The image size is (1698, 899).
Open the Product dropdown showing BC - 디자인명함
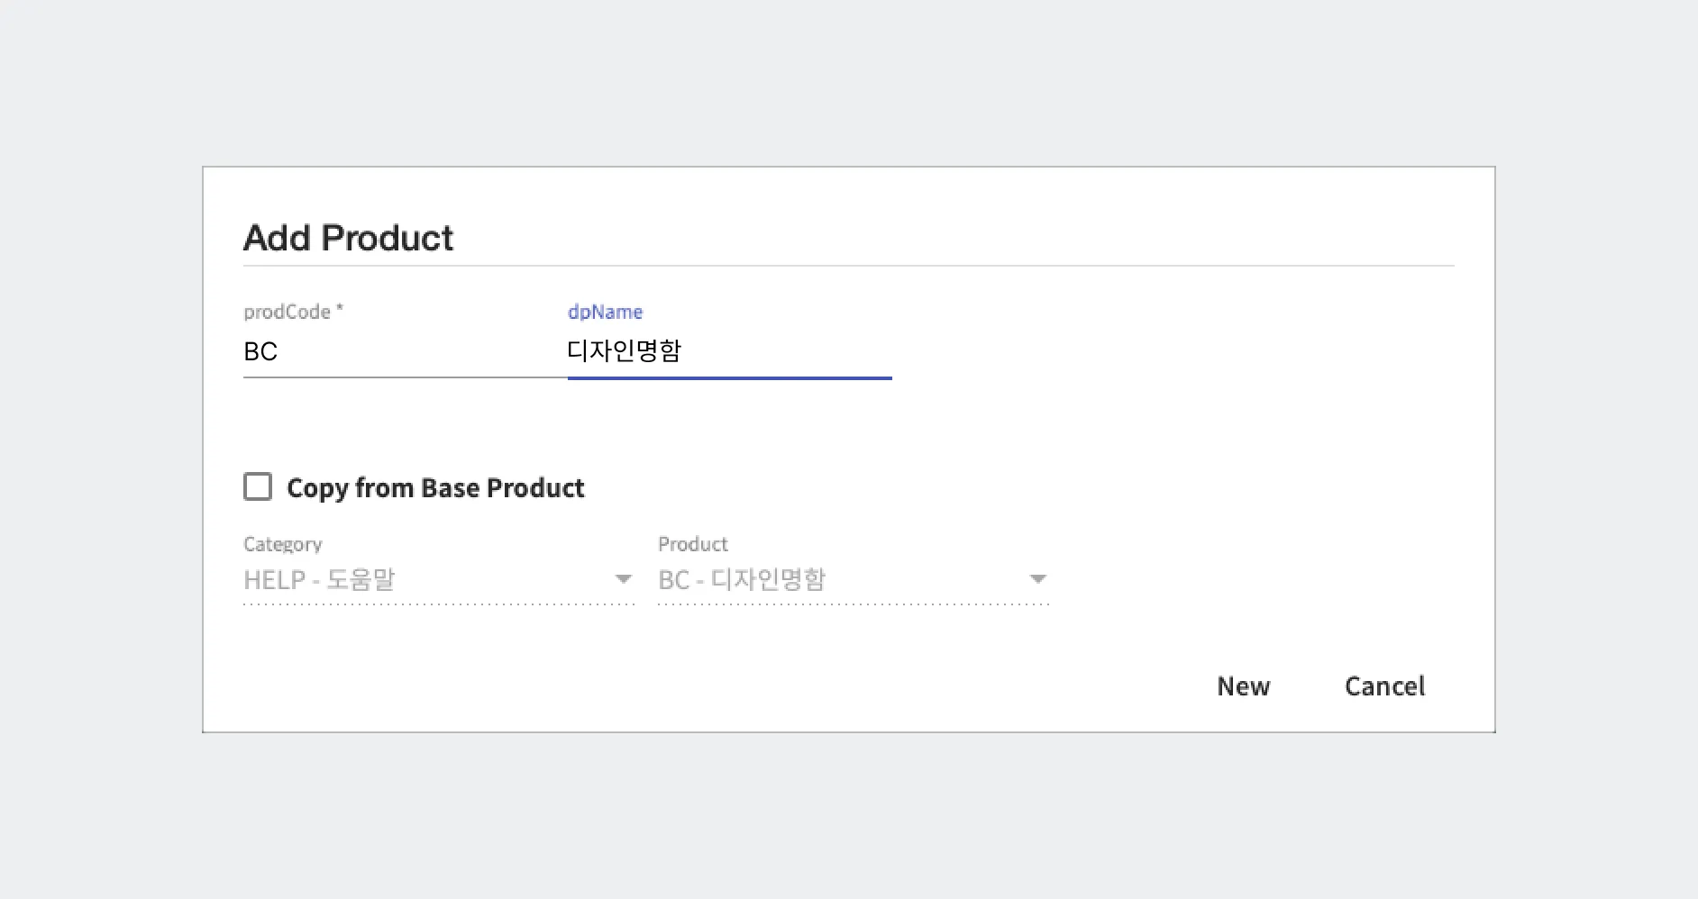[854, 579]
